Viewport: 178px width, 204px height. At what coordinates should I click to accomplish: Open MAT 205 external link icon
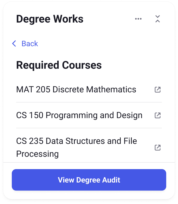pyautogui.click(x=158, y=90)
